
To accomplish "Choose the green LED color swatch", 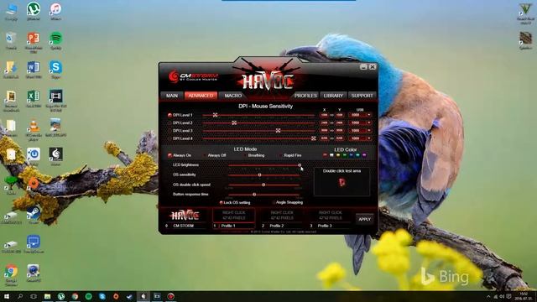I will click(x=345, y=155).
